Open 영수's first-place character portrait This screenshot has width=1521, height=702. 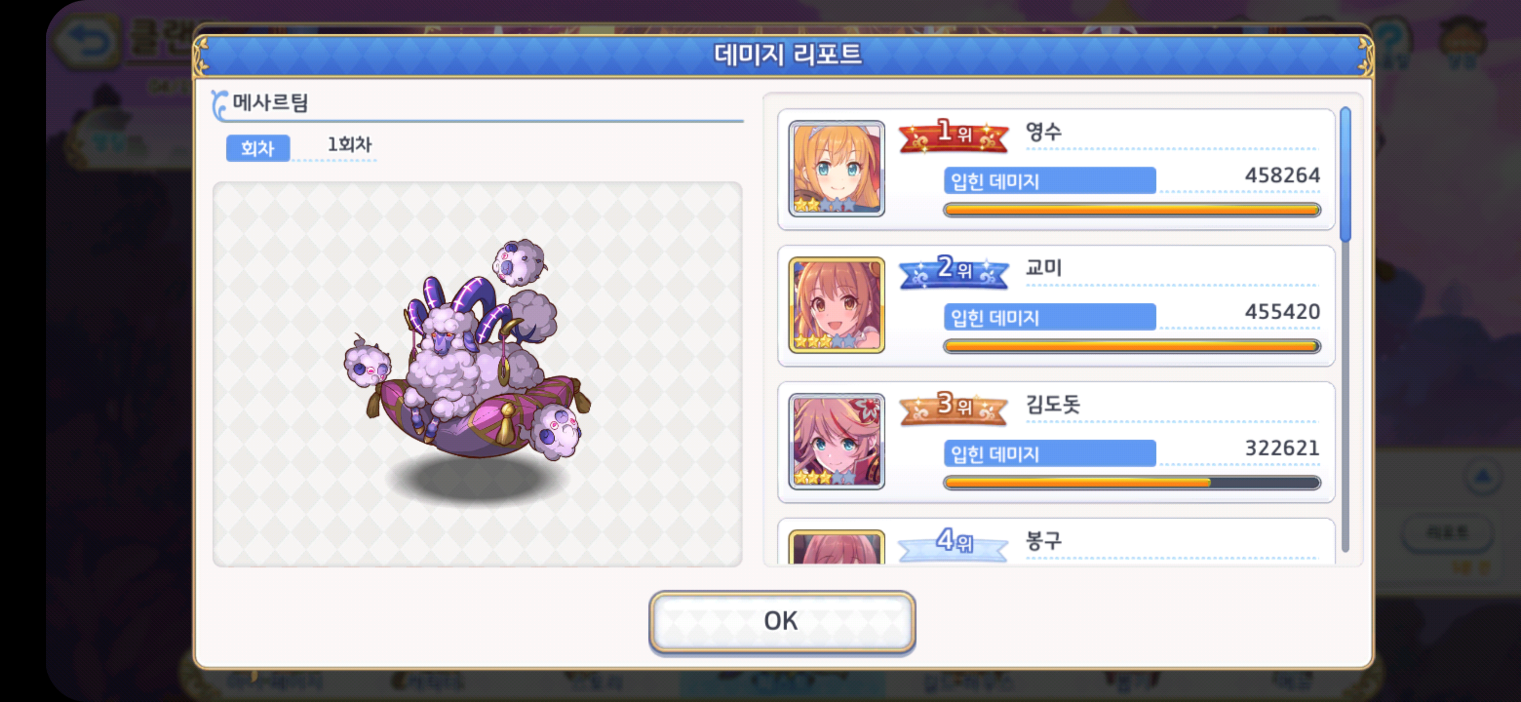(x=837, y=169)
